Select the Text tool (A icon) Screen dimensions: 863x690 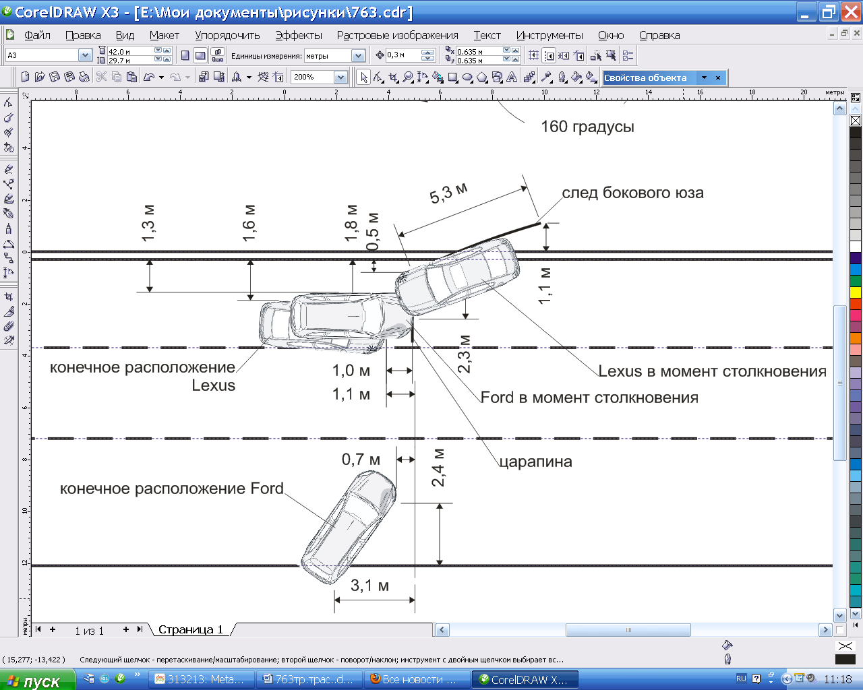coord(512,77)
